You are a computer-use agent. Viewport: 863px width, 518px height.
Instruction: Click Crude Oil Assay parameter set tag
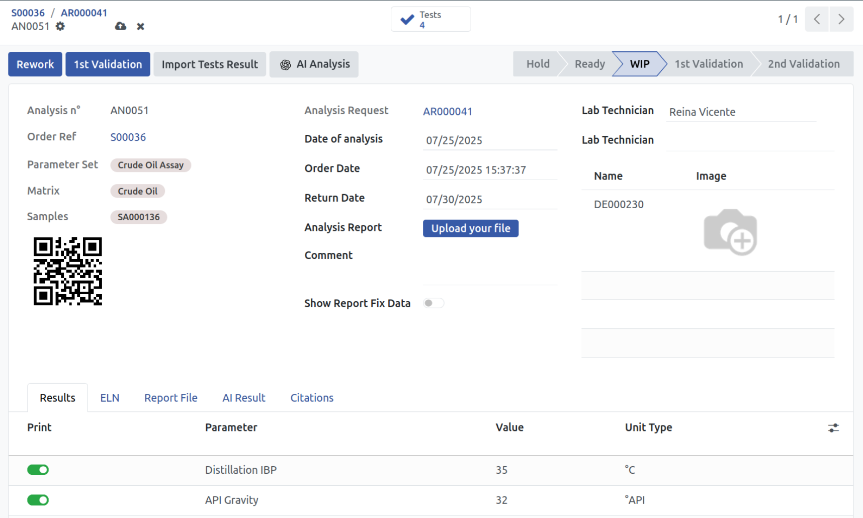[x=150, y=165]
